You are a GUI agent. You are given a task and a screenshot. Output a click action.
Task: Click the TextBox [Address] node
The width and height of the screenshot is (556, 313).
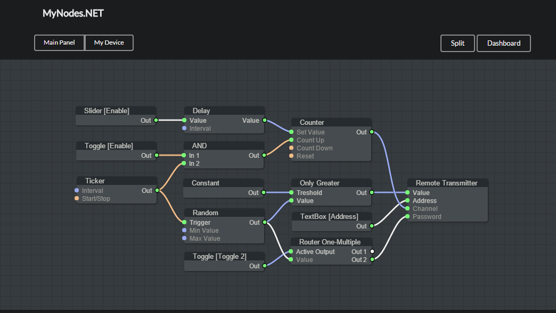[x=331, y=216]
